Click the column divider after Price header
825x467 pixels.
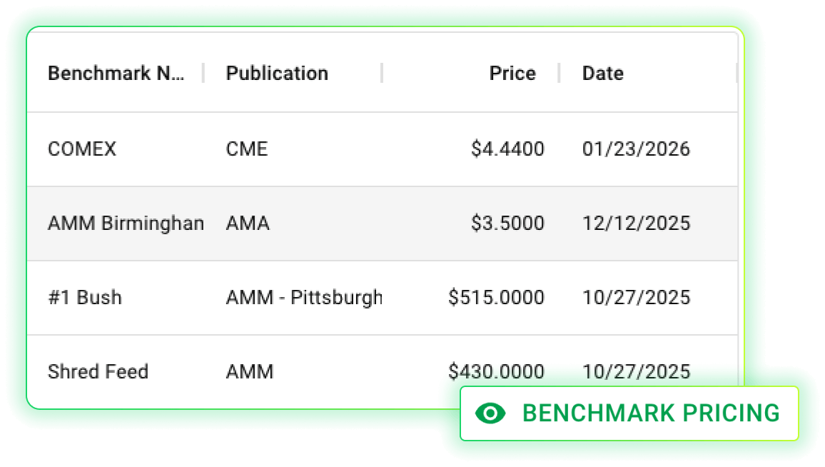tap(559, 73)
